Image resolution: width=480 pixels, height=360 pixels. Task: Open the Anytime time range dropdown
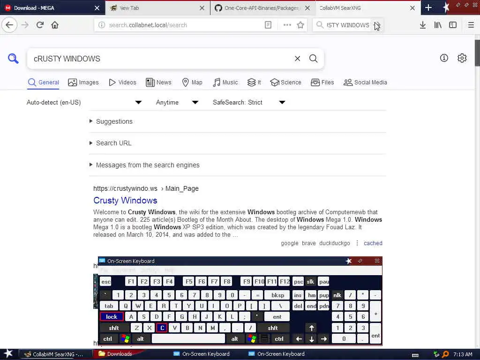pyautogui.click(x=177, y=102)
